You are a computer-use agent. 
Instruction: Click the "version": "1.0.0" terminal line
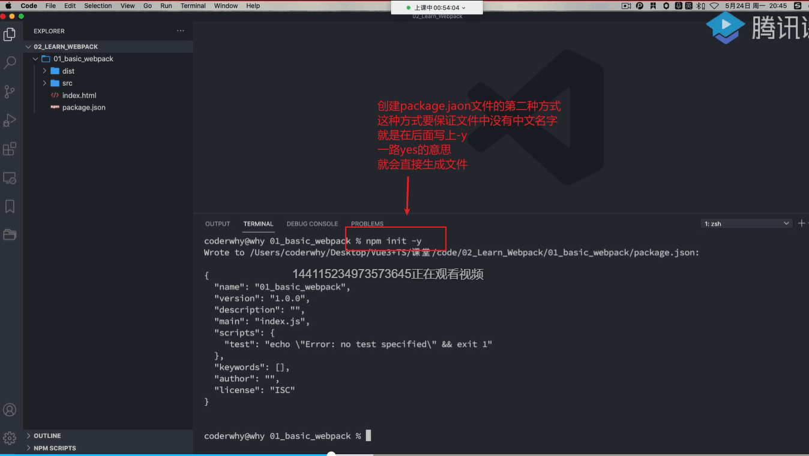pyautogui.click(x=262, y=298)
